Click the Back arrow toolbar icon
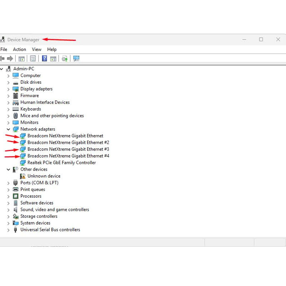 2,59
